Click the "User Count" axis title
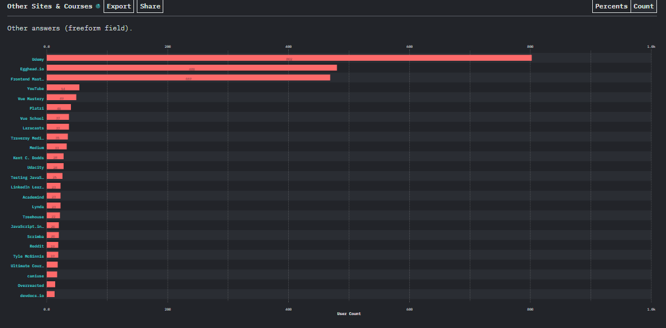The height and width of the screenshot is (328, 666). click(x=348, y=313)
